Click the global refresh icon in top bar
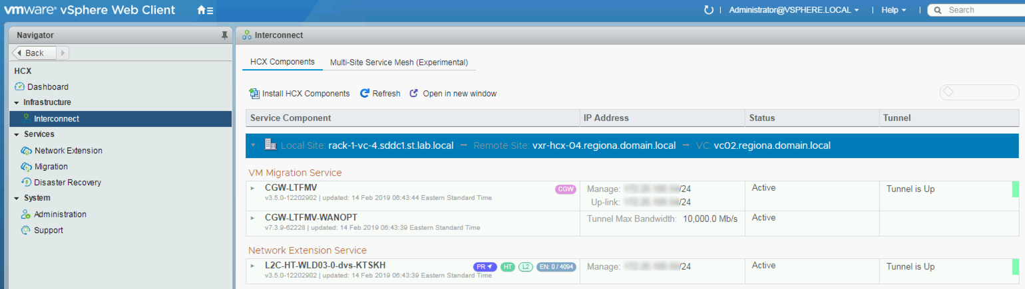The width and height of the screenshot is (1025, 289). point(709,10)
